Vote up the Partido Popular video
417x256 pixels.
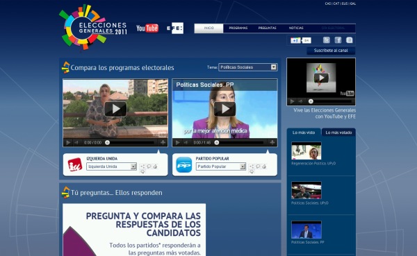coord(264,167)
